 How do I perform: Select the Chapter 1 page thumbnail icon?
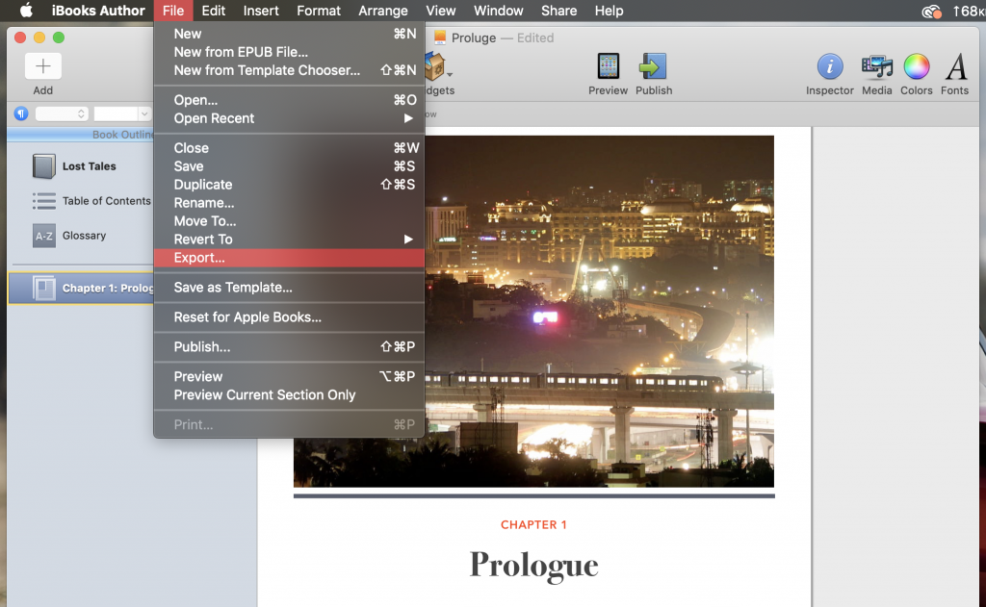pos(44,289)
